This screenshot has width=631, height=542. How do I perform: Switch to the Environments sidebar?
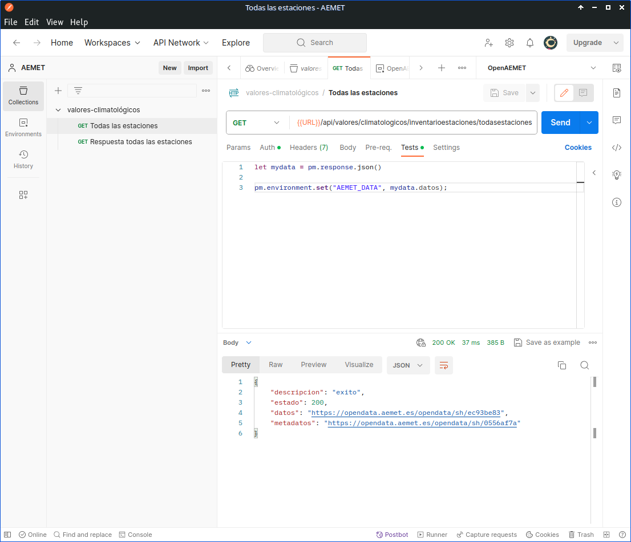[23, 127]
